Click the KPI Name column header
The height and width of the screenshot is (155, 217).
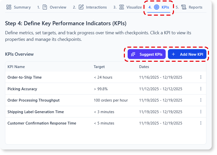click(15, 67)
